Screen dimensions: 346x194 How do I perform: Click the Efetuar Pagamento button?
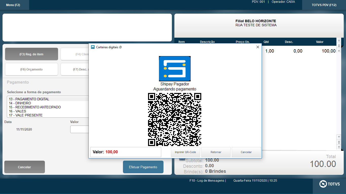point(143,167)
